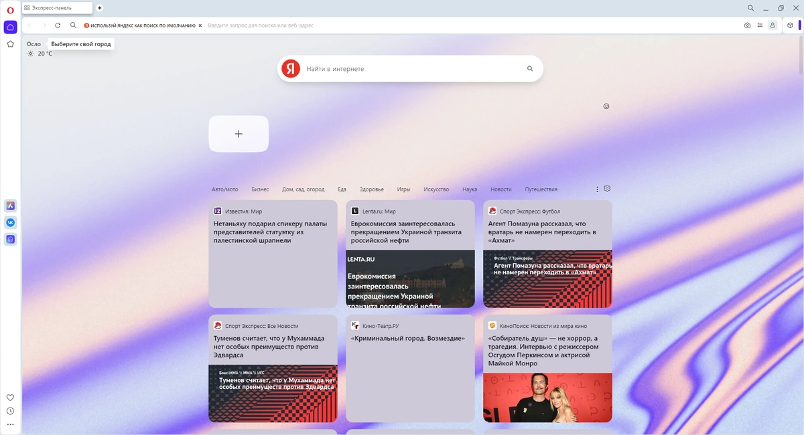Open Lenta.ru Еврокомиссия article thumbnail

[410, 278]
